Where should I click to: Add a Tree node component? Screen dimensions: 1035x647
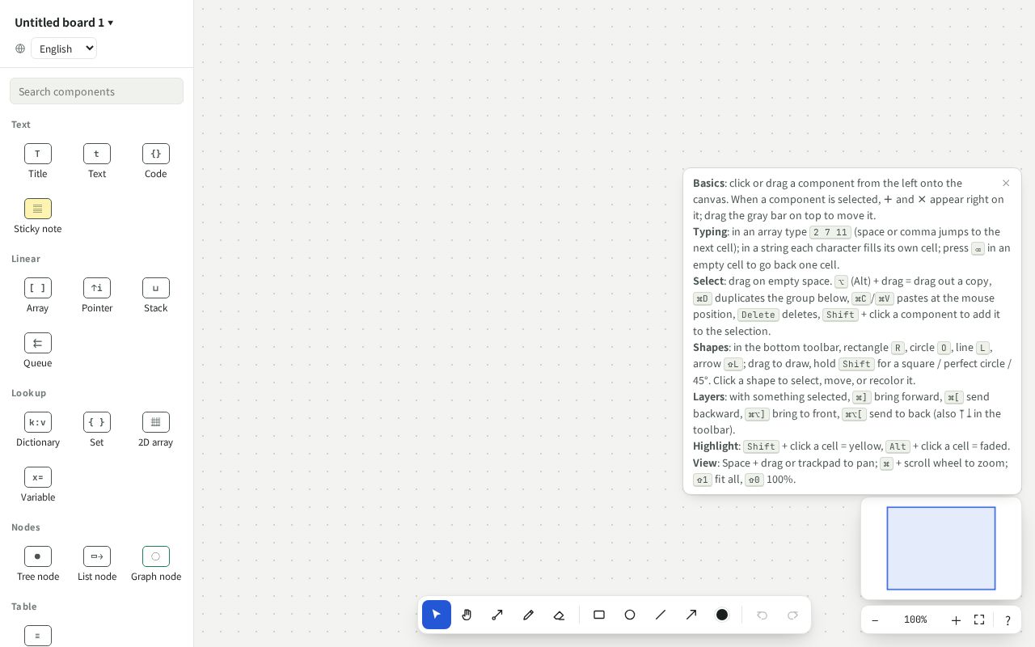point(38,565)
